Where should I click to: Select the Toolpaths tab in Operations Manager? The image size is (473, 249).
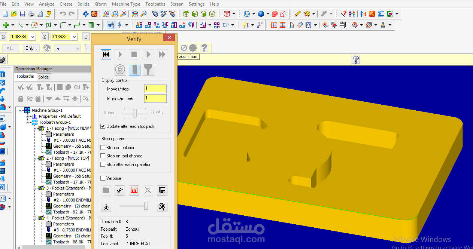click(25, 76)
